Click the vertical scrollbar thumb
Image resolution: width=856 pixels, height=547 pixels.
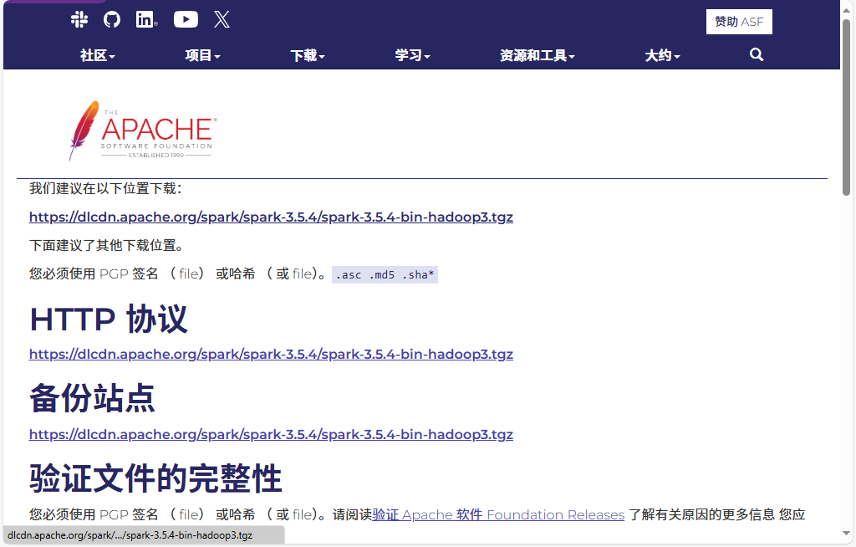click(846, 107)
